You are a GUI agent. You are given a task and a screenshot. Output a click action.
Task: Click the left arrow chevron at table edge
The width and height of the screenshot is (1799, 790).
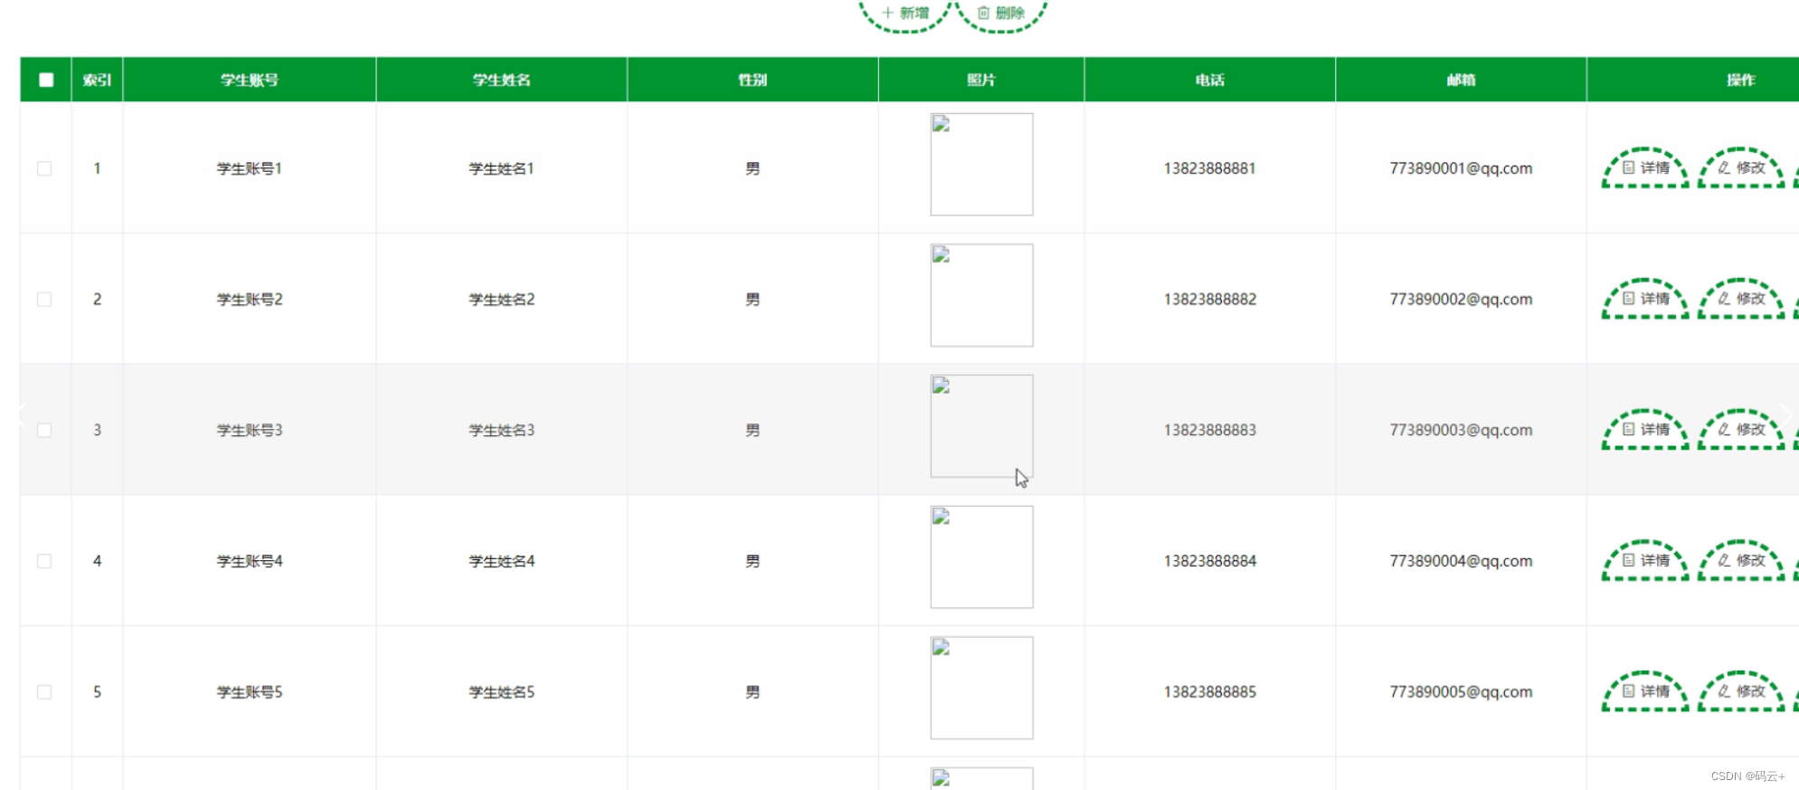click(x=23, y=414)
